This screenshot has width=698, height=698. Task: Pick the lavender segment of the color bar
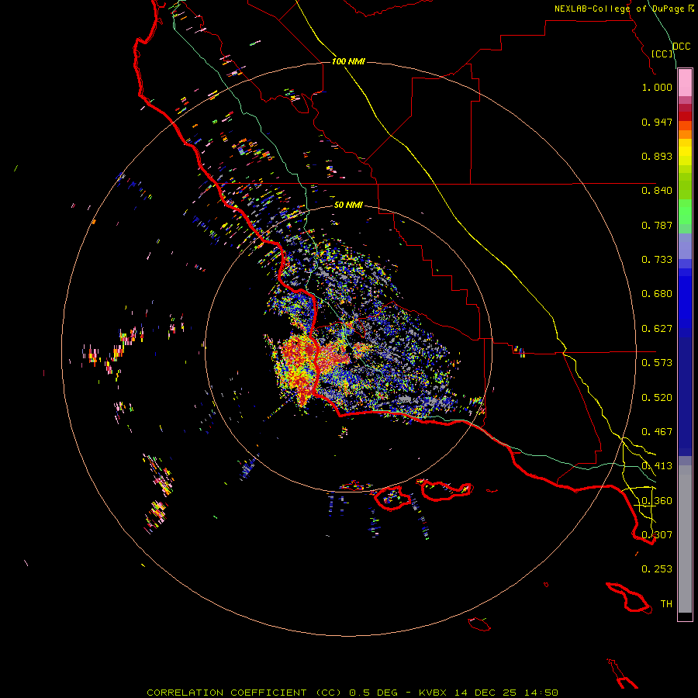(x=685, y=247)
